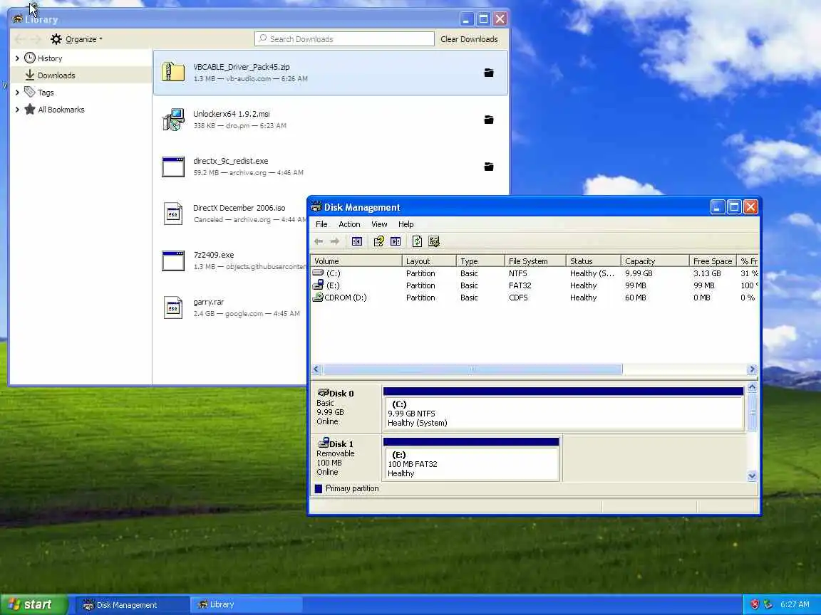Click the Start button
Viewport: 821px width, 615px height.
33,604
